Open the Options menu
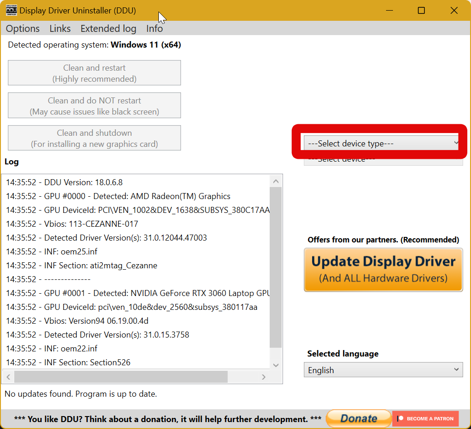Screen dimensions: 471x429 point(23,29)
